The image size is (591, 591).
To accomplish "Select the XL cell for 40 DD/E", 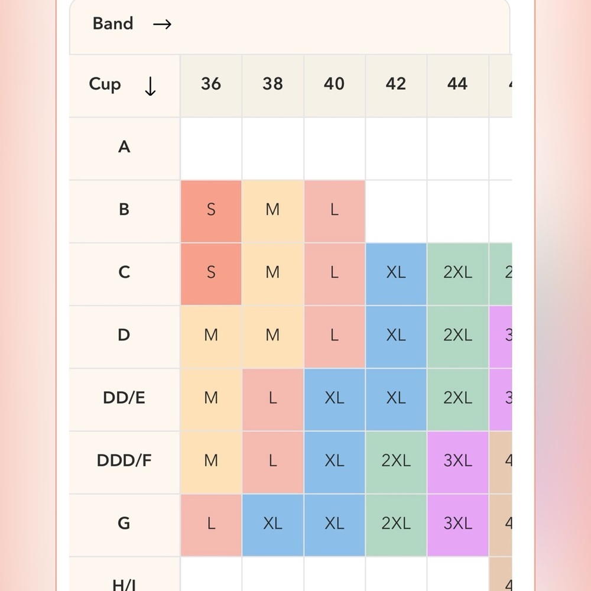I will coord(334,398).
